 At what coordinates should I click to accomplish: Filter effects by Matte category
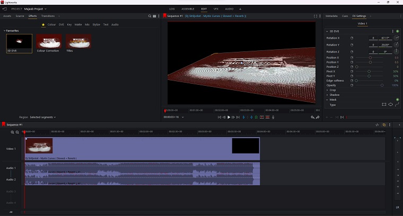tap(78, 25)
